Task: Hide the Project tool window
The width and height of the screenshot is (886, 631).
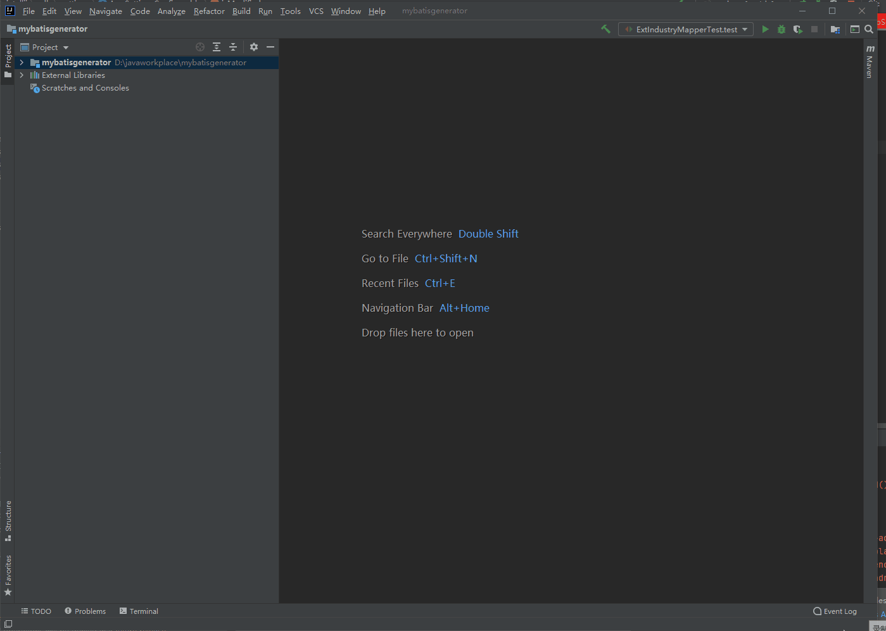Action: [x=270, y=47]
